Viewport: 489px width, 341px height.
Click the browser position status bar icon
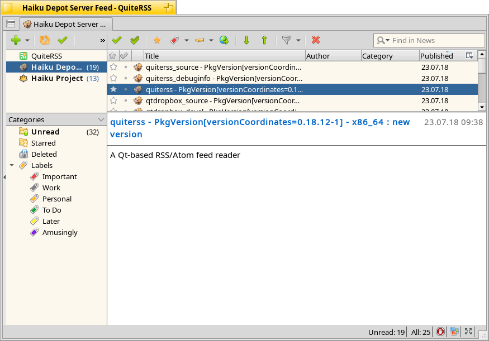click(454, 332)
